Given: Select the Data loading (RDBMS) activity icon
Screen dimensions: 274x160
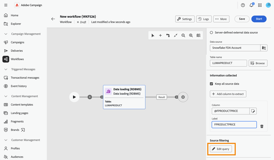Looking at the screenshot, I should (109, 91).
